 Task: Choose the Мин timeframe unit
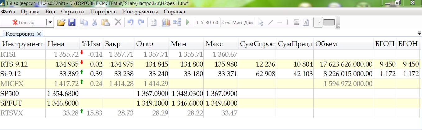pos(237,22)
